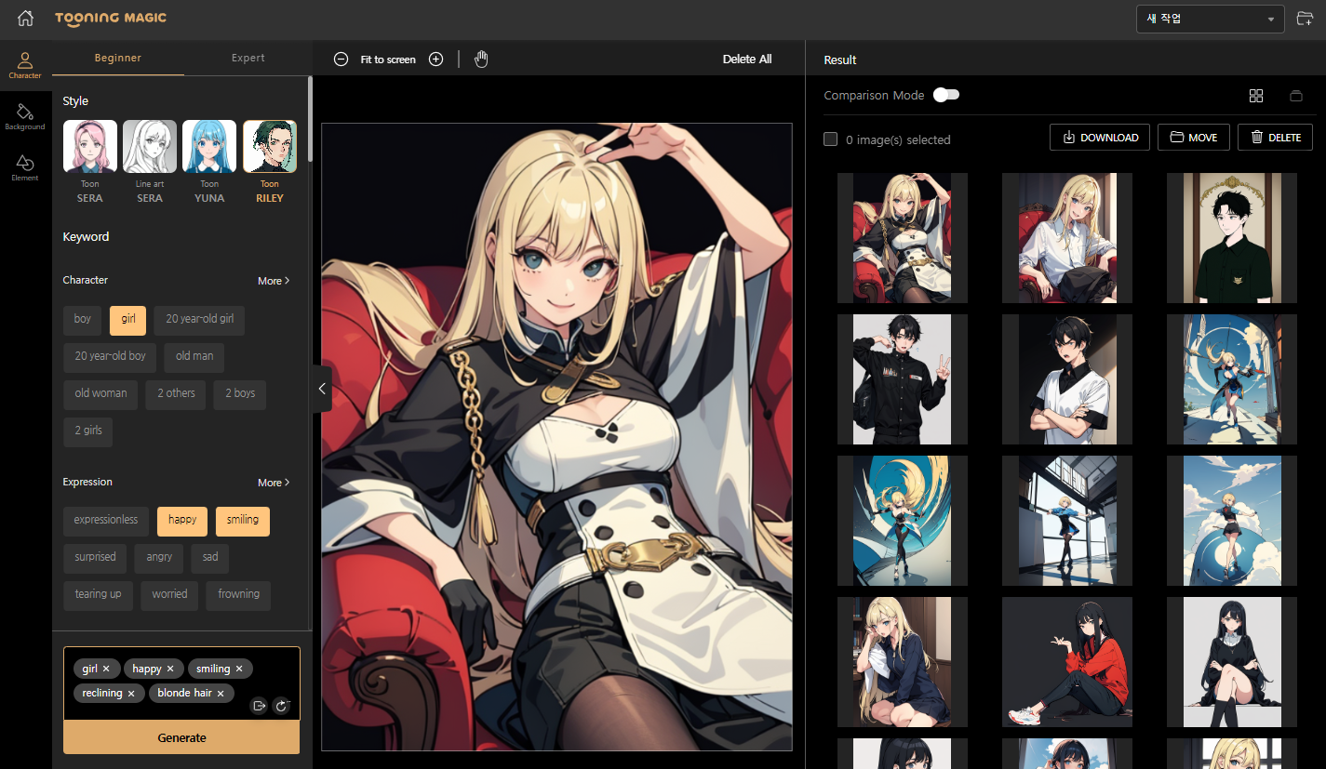Zoom out with the minus icon

[342, 60]
